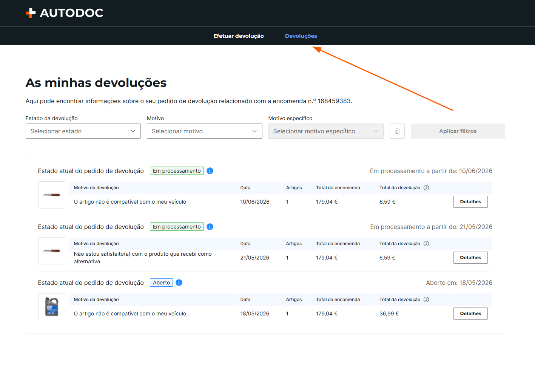535x377 pixels.
Task: Click Em processamento badge of 21/05/2026 return
Action: click(177, 227)
